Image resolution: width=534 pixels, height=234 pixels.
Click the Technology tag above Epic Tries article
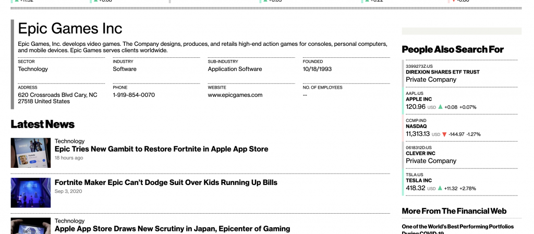click(69, 141)
